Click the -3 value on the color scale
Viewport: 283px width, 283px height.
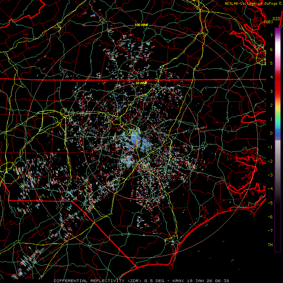point(270,175)
